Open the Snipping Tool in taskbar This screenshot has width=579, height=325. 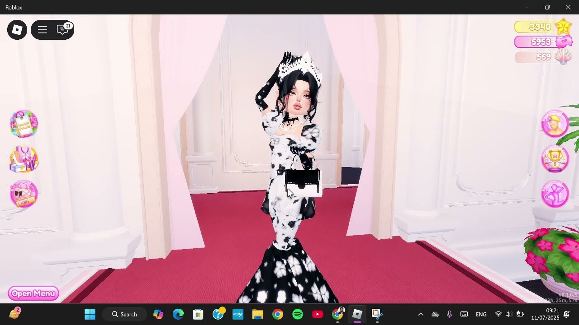coord(377,314)
